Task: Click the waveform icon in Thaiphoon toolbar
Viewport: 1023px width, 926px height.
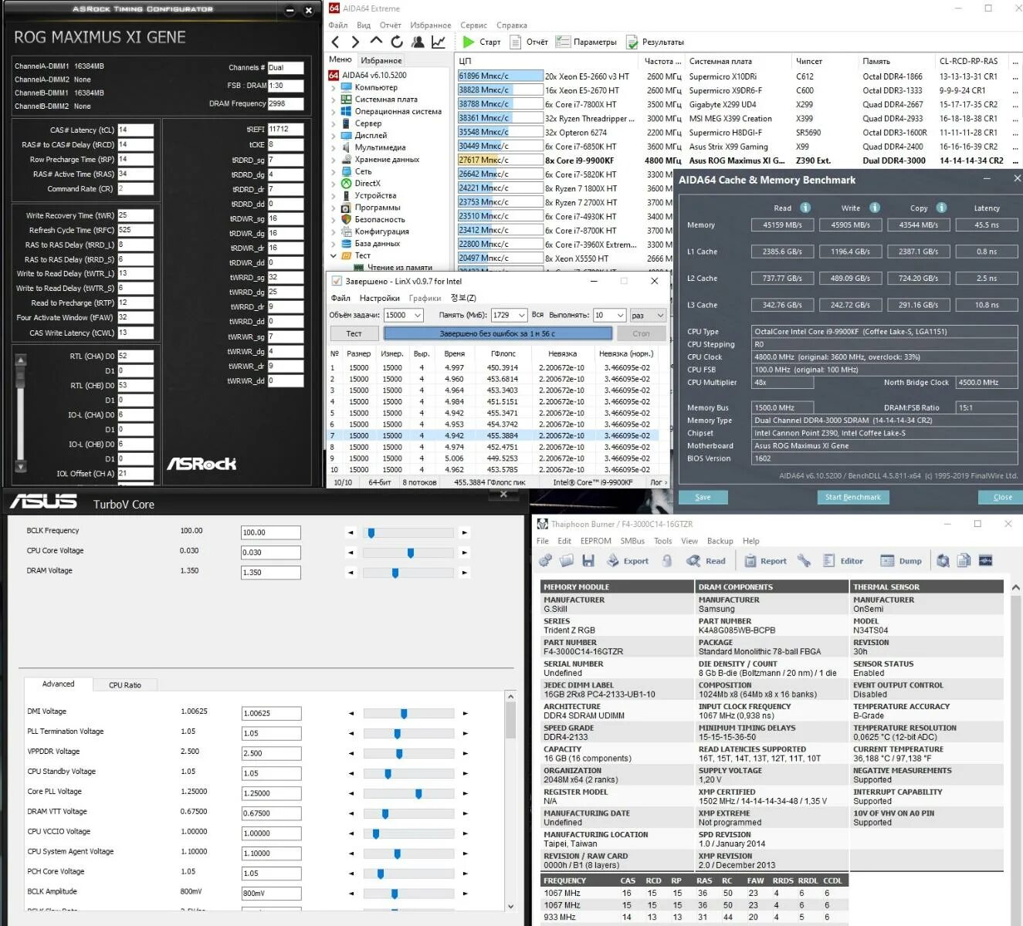Action: pos(986,561)
